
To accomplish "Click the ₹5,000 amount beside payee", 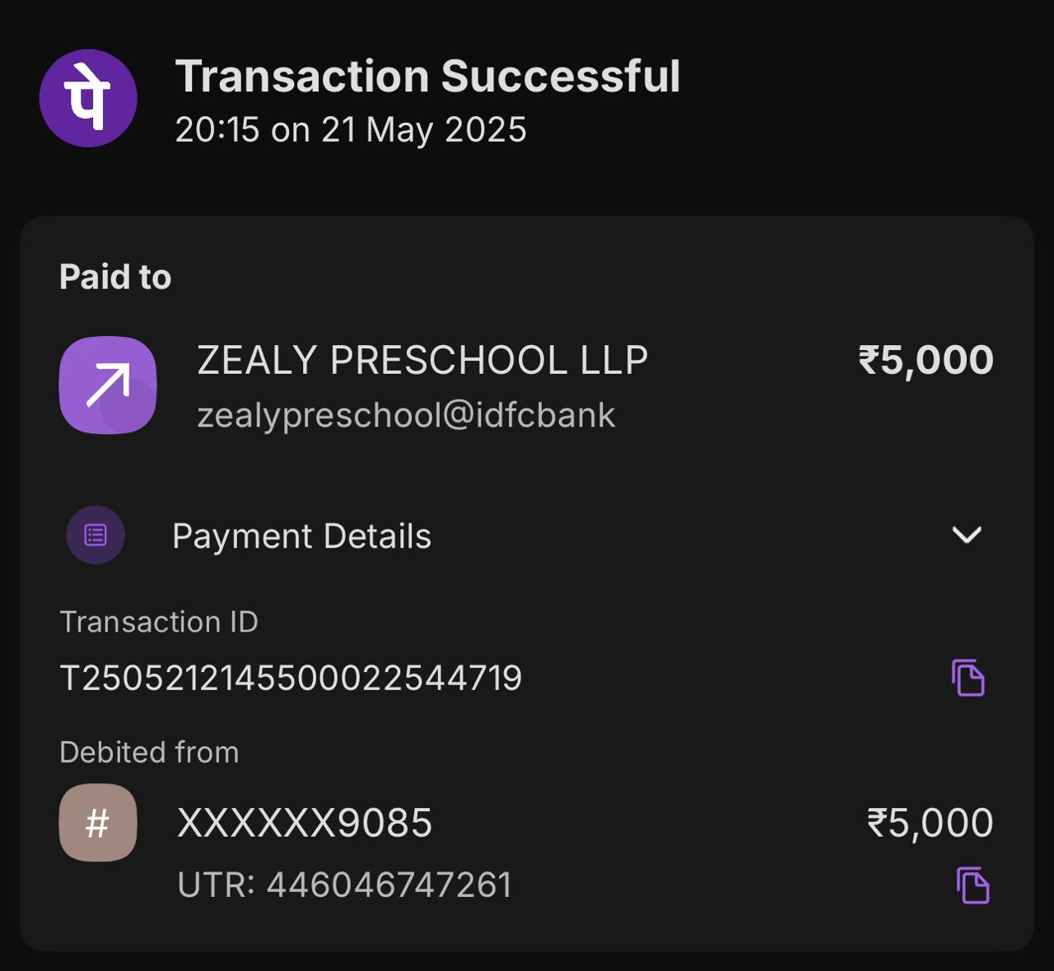I will (x=926, y=360).
